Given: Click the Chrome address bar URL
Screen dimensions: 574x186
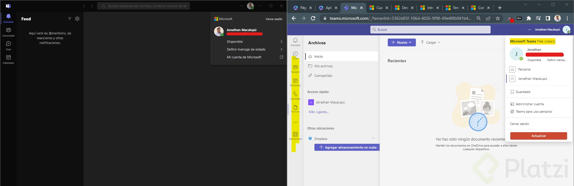Looking at the screenshot, I should pos(400,18).
